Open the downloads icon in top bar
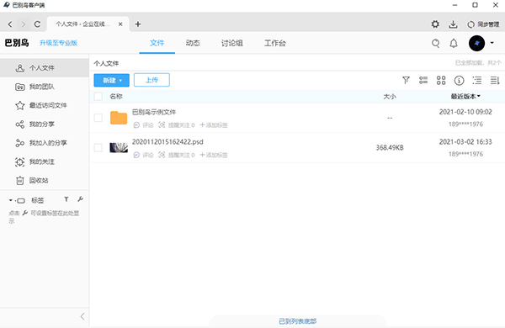 coord(453,24)
